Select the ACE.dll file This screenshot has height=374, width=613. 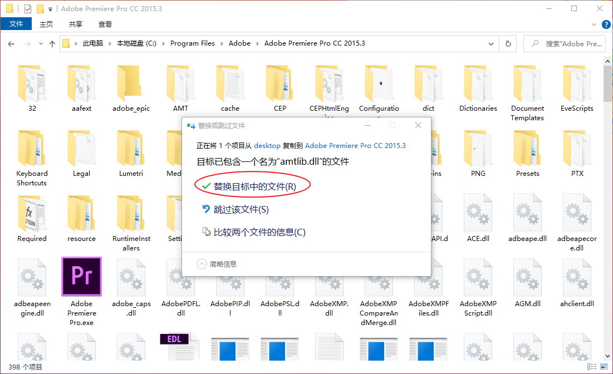(478, 213)
